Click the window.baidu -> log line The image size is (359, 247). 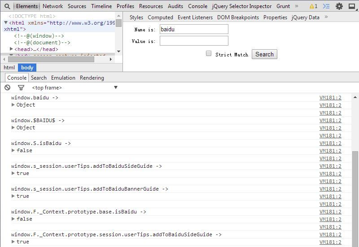click(35, 98)
